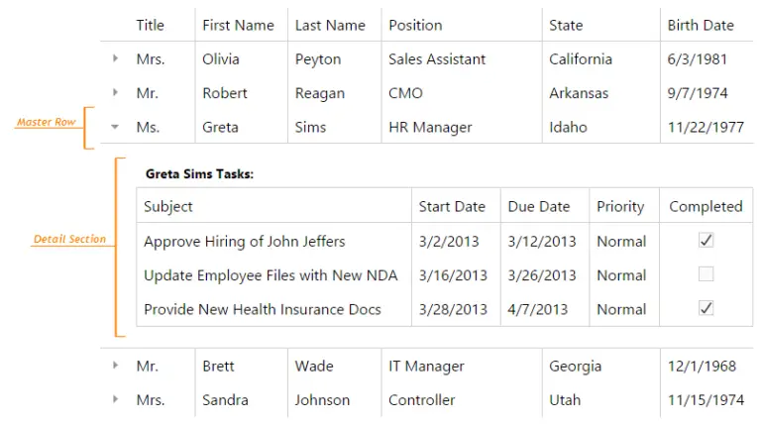Sort tasks by Priority header
The height and width of the screenshot is (424, 761).
tap(620, 206)
